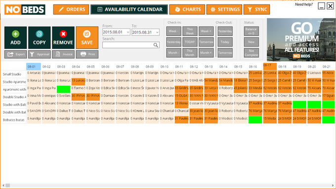Click the search magnifier icon
This screenshot has height=189, width=336.
coord(156,45)
